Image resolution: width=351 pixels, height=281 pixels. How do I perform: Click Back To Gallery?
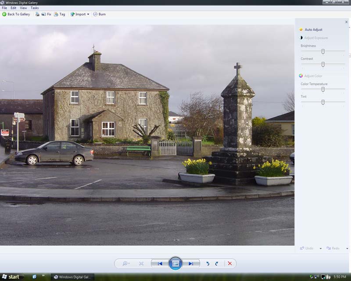tap(16, 14)
